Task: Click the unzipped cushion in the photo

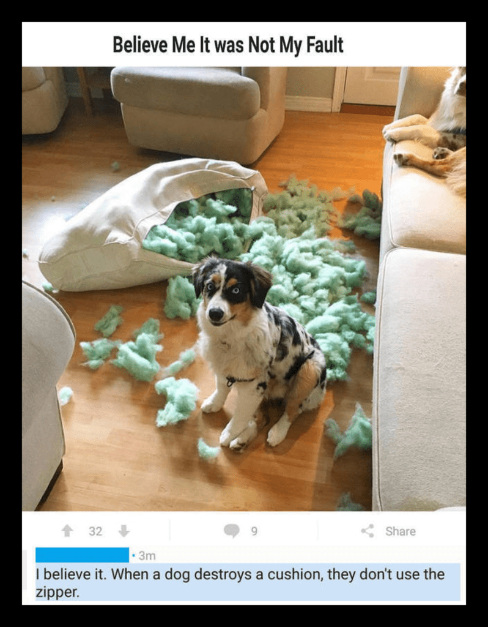Action: (x=152, y=224)
